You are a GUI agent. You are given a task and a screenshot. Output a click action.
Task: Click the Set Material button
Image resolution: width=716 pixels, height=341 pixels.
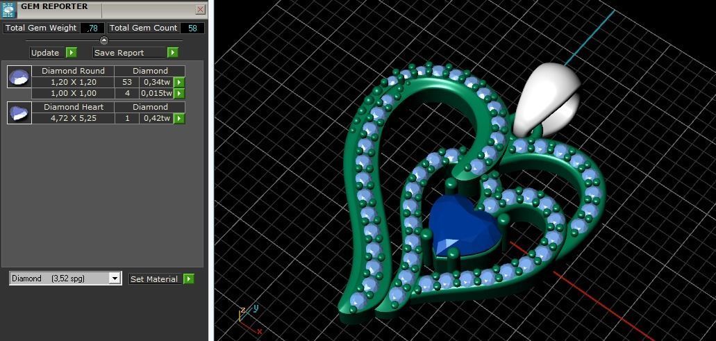pyautogui.click(x=154, y=279)
